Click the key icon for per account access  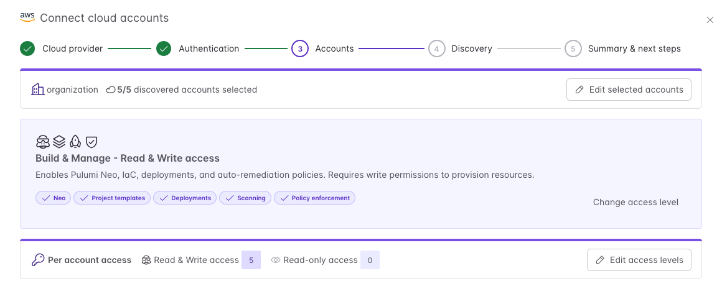(x=38, y=260)
